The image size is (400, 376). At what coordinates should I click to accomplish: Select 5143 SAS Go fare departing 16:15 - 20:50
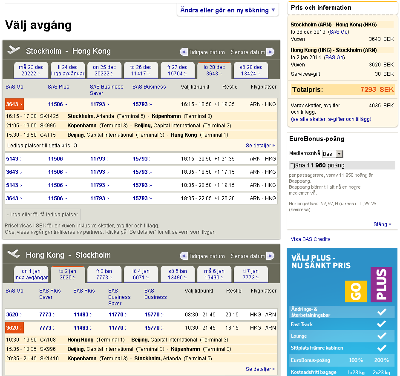click(x=12, y=159)
